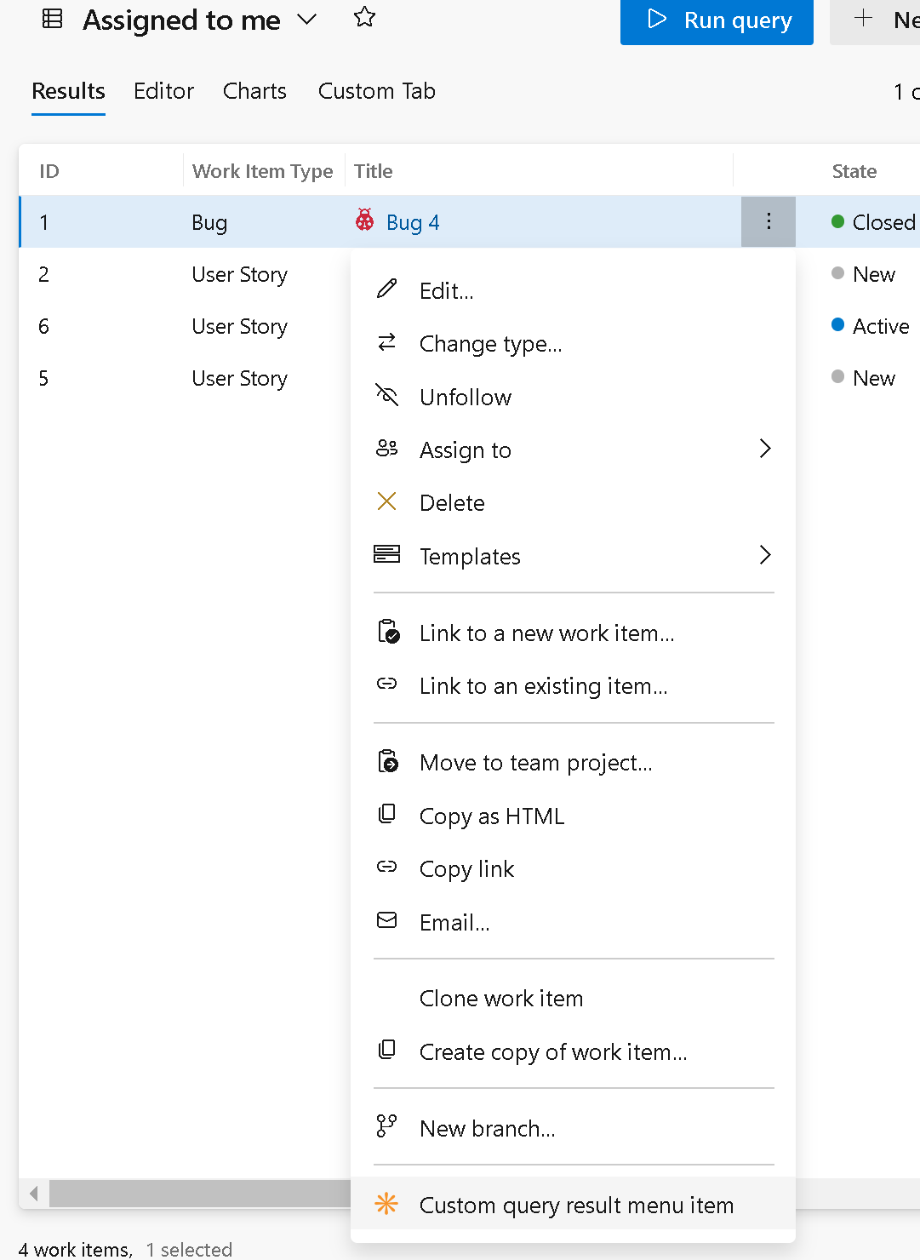This screenshot has width=920, height=1260.
Task: Toggle the favorite star for Assigned to me
Action: click(364, 18)
